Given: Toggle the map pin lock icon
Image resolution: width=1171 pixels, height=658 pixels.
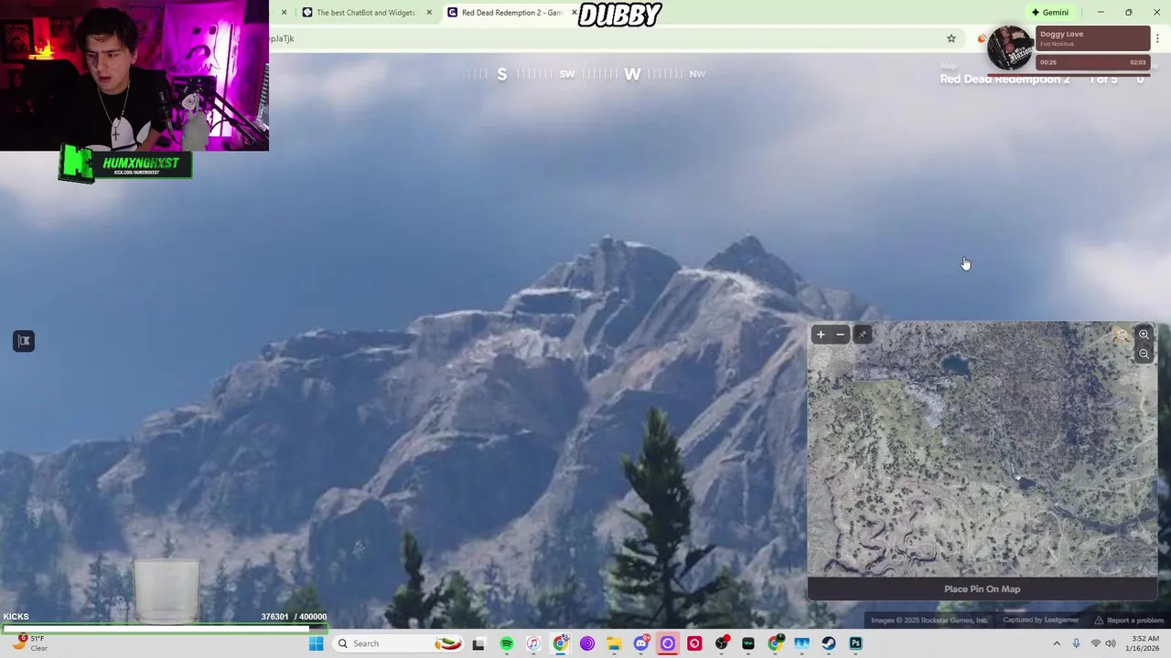Looking at the screenshot, I should 862,334.
